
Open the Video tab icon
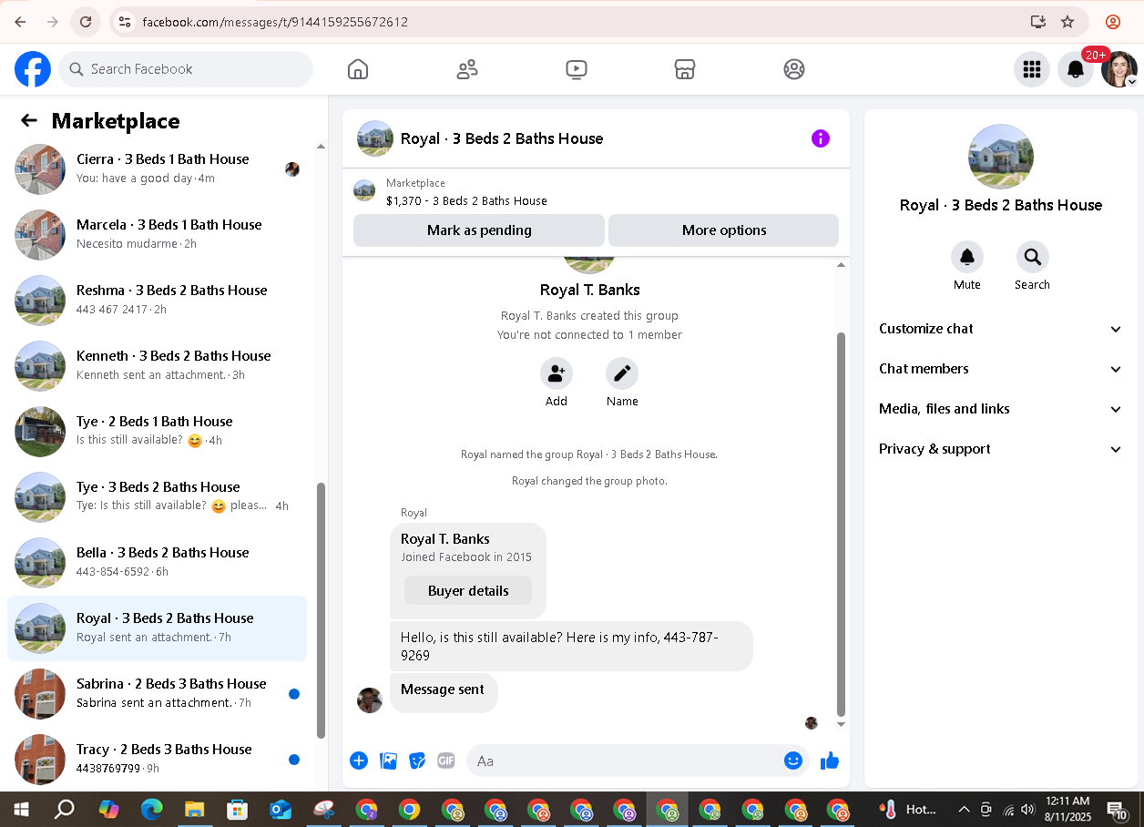576,69
